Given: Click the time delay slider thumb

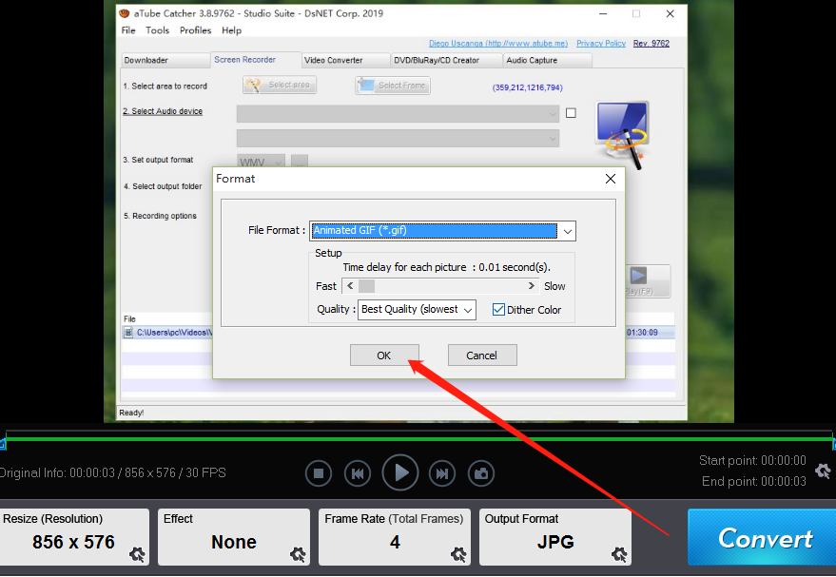Looking at the screenshot, I should pyautogui.click(x=366, y=286).
